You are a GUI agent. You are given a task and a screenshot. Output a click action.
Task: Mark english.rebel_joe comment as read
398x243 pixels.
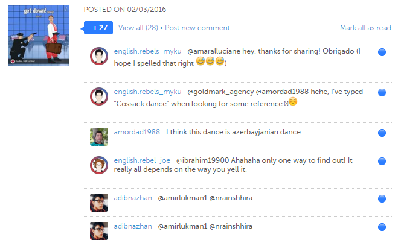(x=382, y=161)
